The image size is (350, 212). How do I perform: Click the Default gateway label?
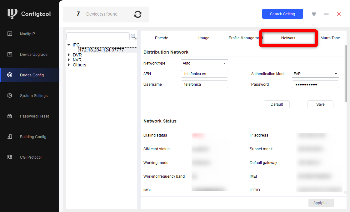tap(263, 162)
